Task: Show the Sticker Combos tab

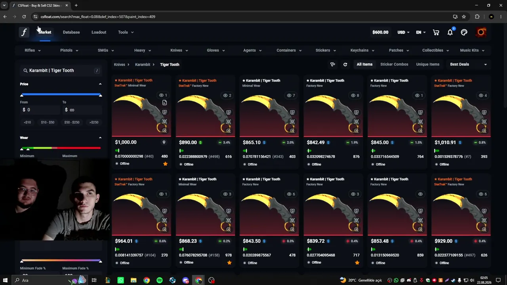Action: [394, 65]
